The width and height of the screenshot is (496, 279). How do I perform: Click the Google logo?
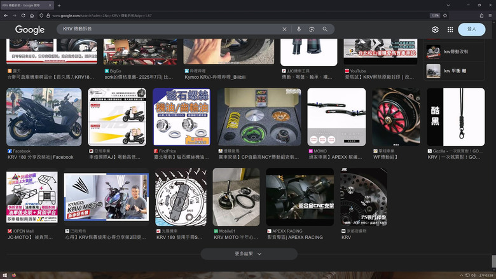click(x=30, y=29)
